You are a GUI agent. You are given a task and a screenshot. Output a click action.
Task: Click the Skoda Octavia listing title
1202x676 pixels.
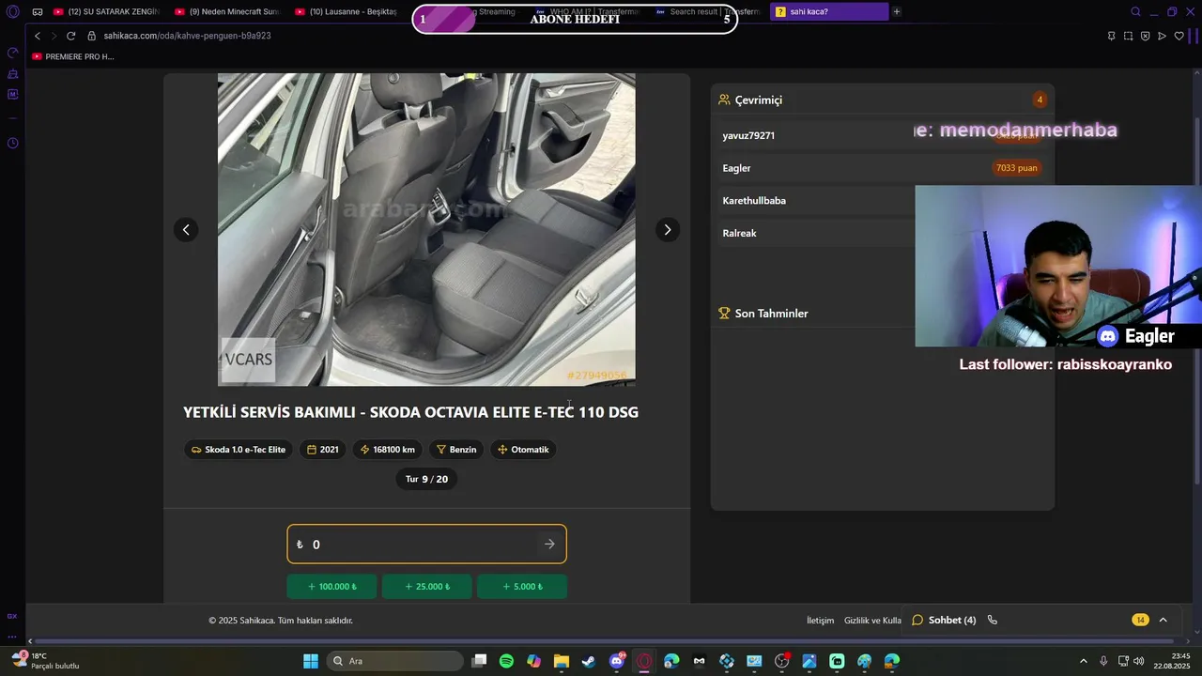[410, 412]
